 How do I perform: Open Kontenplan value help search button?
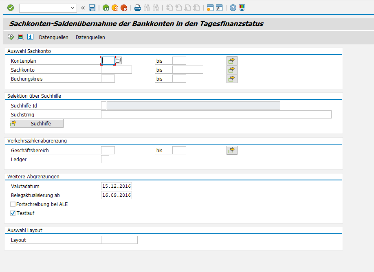118,61
